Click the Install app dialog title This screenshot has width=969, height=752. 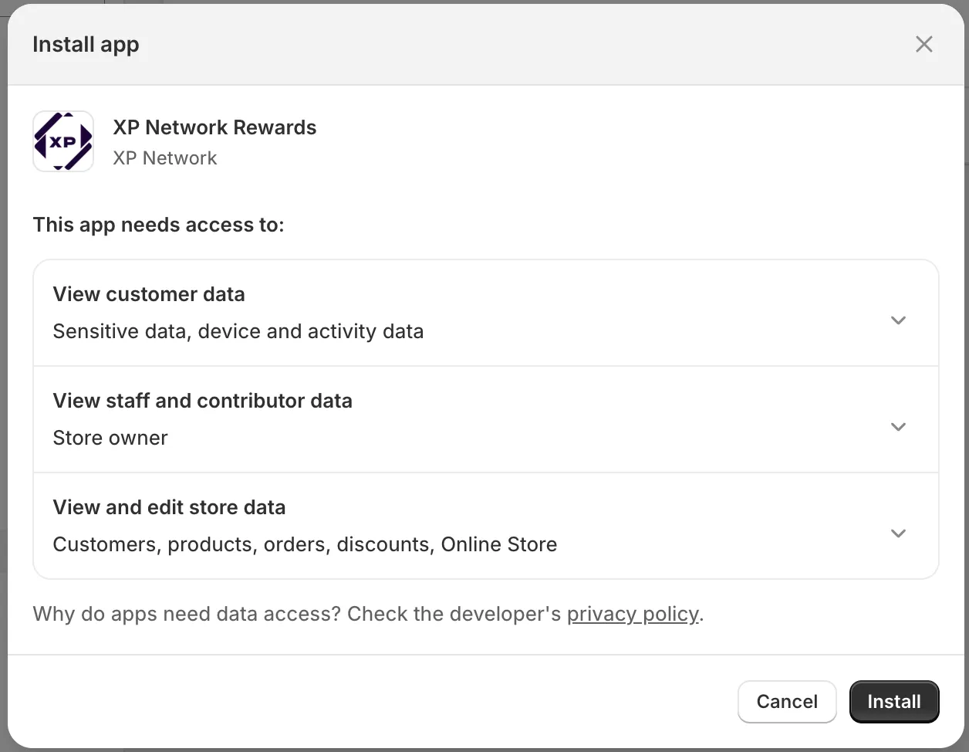tap(86, 44)
